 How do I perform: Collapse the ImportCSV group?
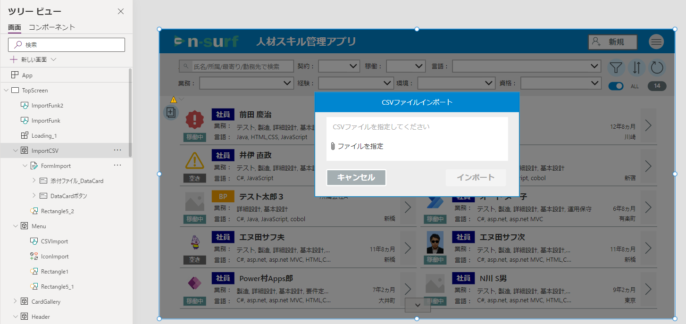(x=15, y=150)
